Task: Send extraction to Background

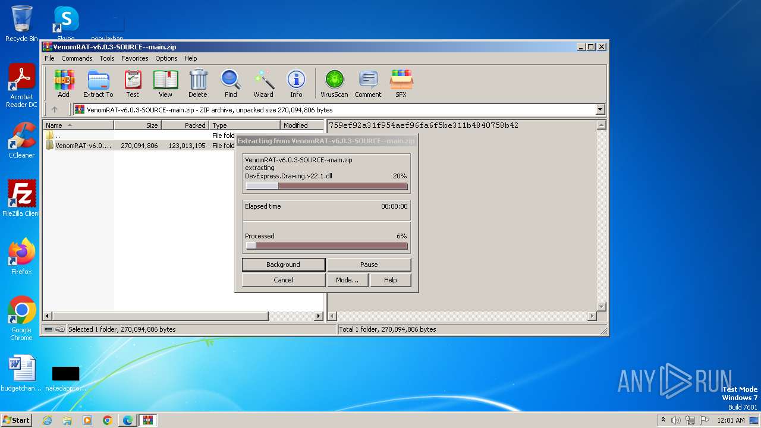Action: tap(284, 265)
